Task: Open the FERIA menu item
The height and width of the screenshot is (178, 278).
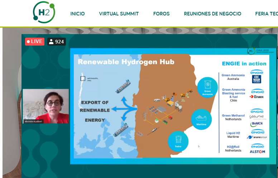Action: (x=266, y=14)
